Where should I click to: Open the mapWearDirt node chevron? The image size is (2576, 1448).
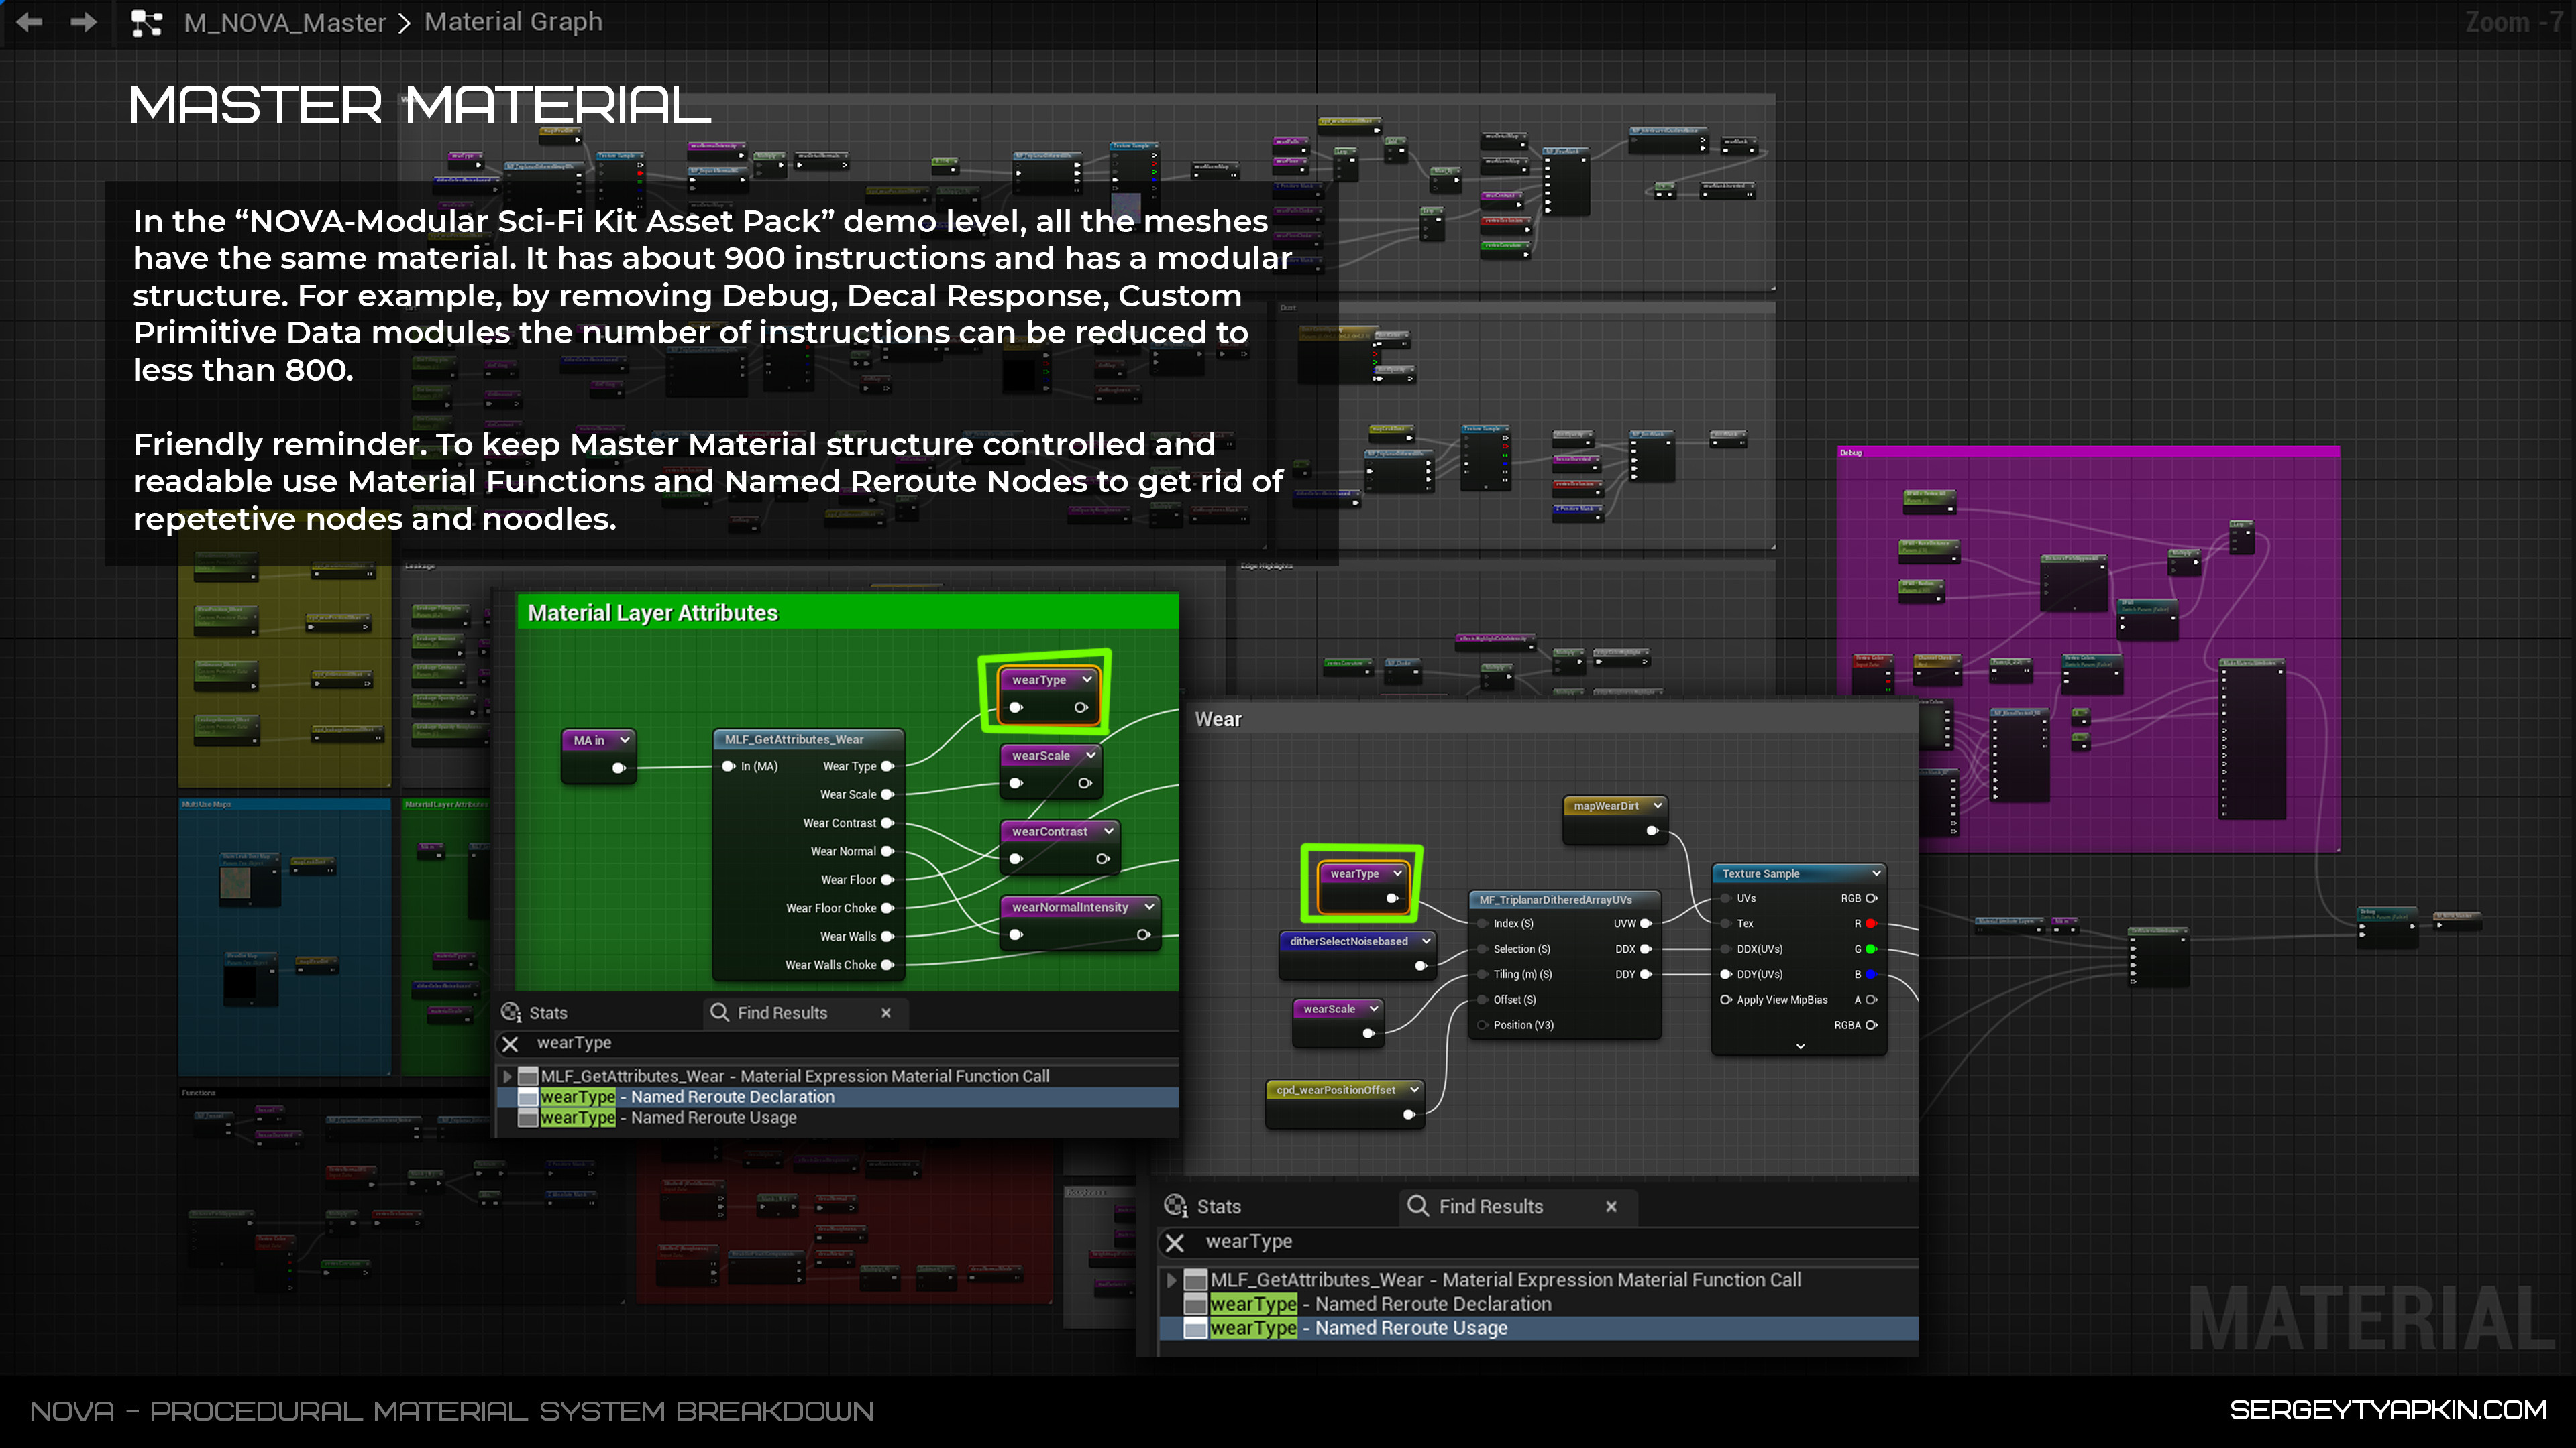(1657, 805)
